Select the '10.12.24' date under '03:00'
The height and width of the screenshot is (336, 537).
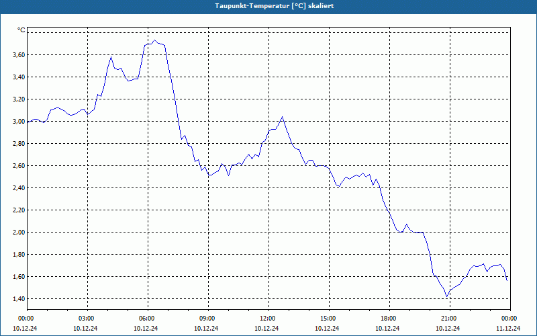point(85,329)
